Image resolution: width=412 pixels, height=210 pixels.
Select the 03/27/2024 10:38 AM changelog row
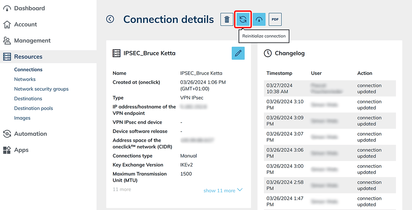330,88
